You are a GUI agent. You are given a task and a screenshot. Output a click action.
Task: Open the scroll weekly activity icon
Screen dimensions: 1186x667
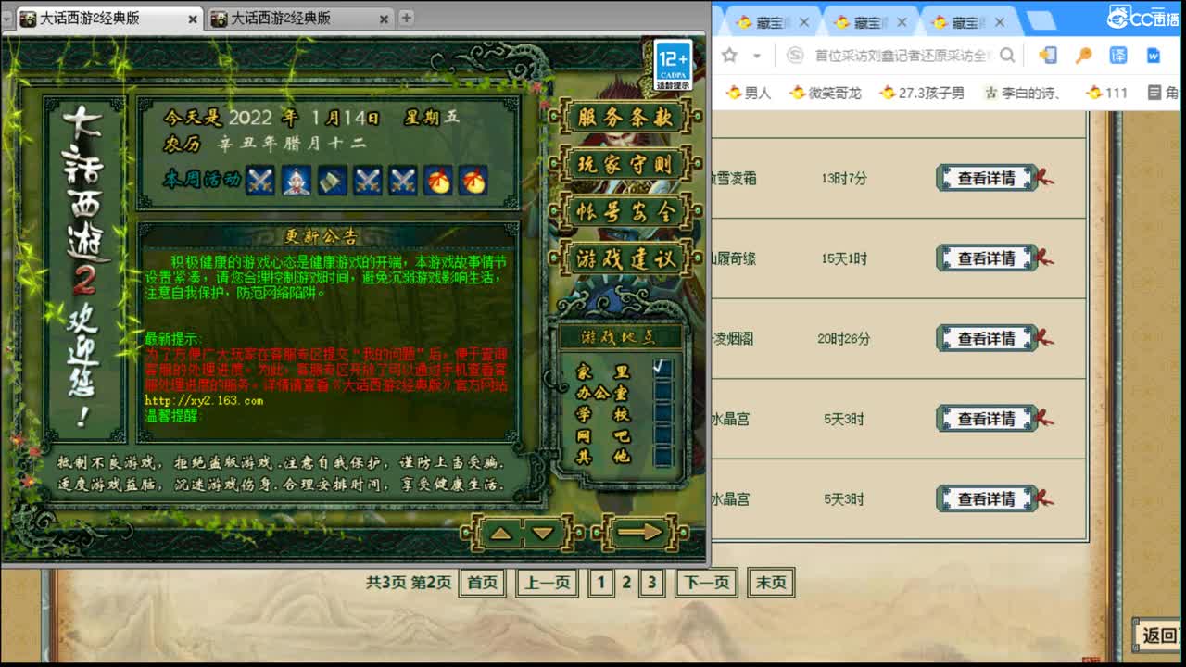click(332, 180)
